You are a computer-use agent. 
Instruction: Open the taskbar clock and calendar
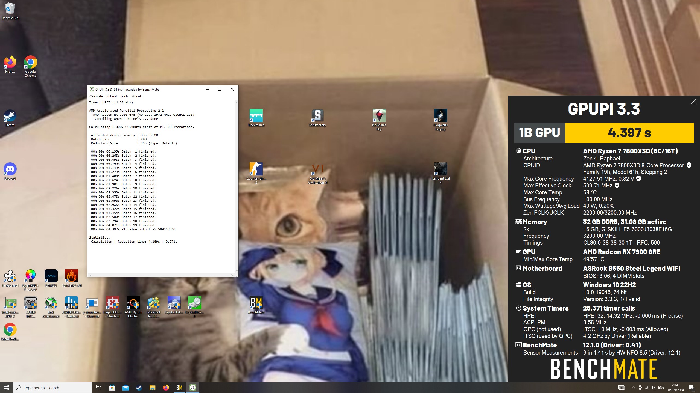676,388
